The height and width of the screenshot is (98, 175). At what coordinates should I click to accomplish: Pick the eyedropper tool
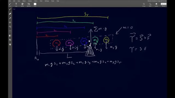10,18
